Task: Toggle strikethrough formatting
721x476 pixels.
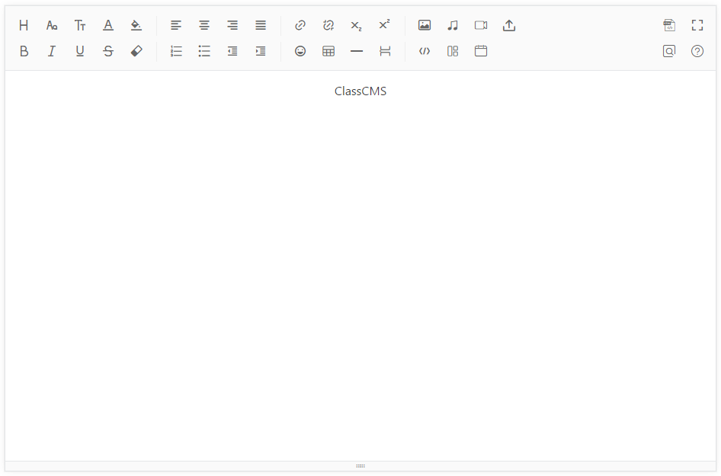Action: click(108, 51)
